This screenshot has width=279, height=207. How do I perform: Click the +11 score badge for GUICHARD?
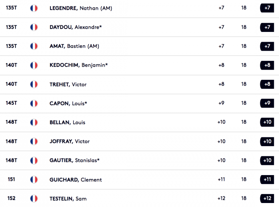pos(267,179)
